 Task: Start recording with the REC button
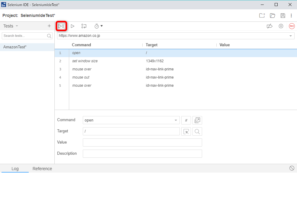point(292,26)
